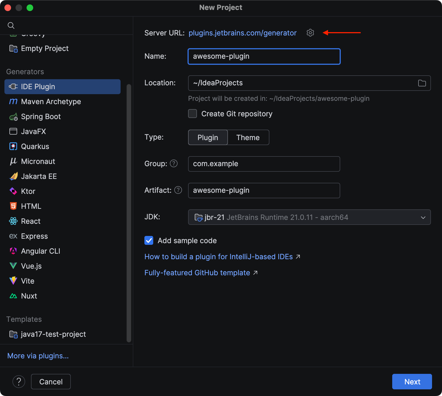
Task: Open dialog help question mark button
Action: click(19, 382)
